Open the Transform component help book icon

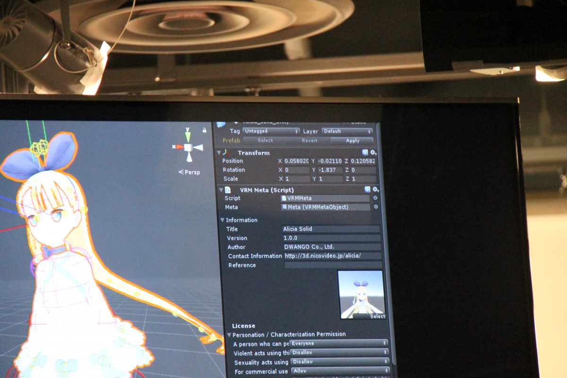point(365,152)
